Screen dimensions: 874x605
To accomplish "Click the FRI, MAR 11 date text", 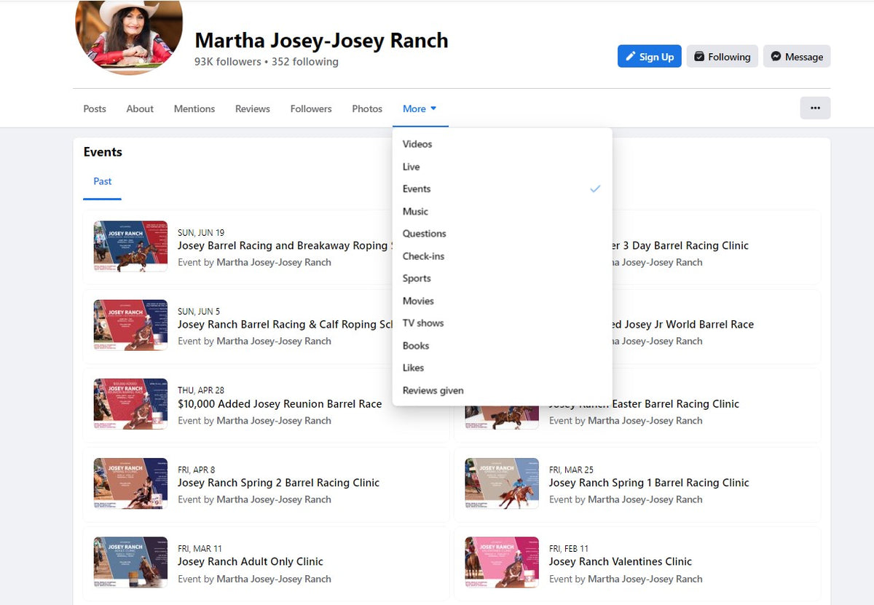I will 200,549.
